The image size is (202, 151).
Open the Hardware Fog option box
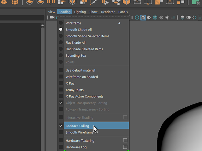125,147
